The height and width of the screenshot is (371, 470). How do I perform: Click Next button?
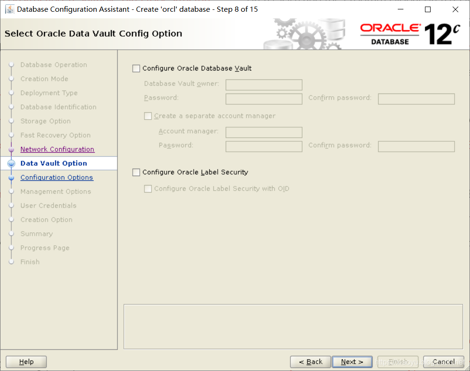(352, 362)
